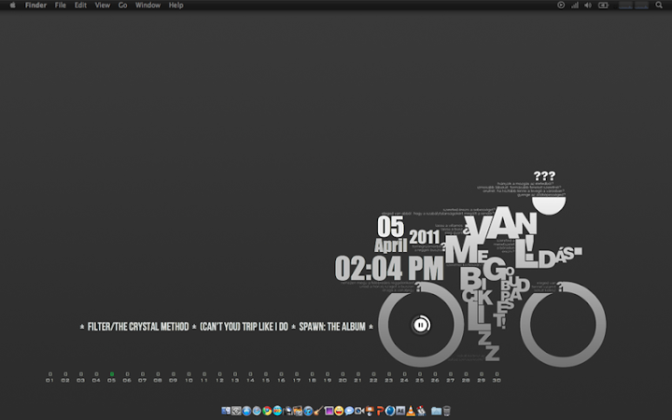
Task: Select day 30 in calendar strip
Action: 497,377
